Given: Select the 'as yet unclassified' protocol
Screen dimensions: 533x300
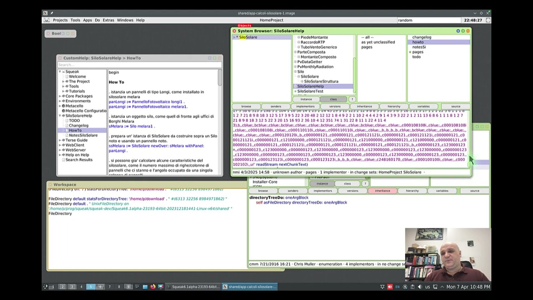Looking at the screenshot, I should (x=378, y=42).
